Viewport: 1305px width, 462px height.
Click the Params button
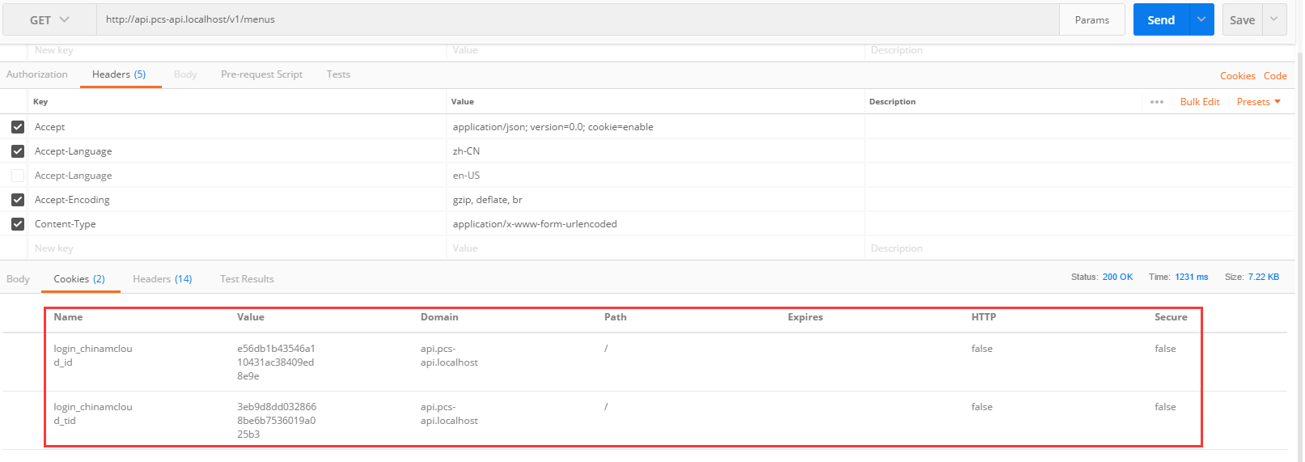pyautogui.click(x=1091, y=19)
